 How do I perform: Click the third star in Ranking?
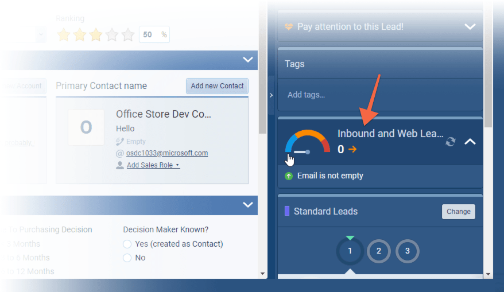95,35
